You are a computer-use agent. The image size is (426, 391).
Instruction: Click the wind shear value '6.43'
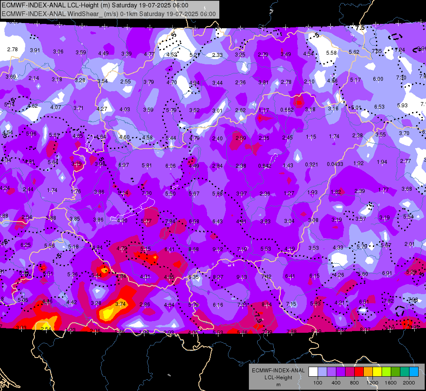tap(218, 222)
